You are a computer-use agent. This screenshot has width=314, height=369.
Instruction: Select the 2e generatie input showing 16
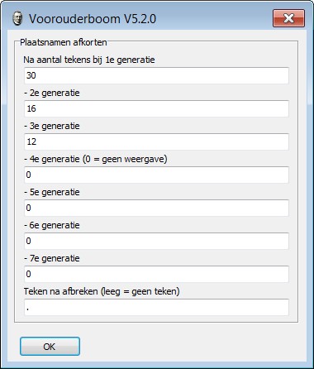click(156, 108)
